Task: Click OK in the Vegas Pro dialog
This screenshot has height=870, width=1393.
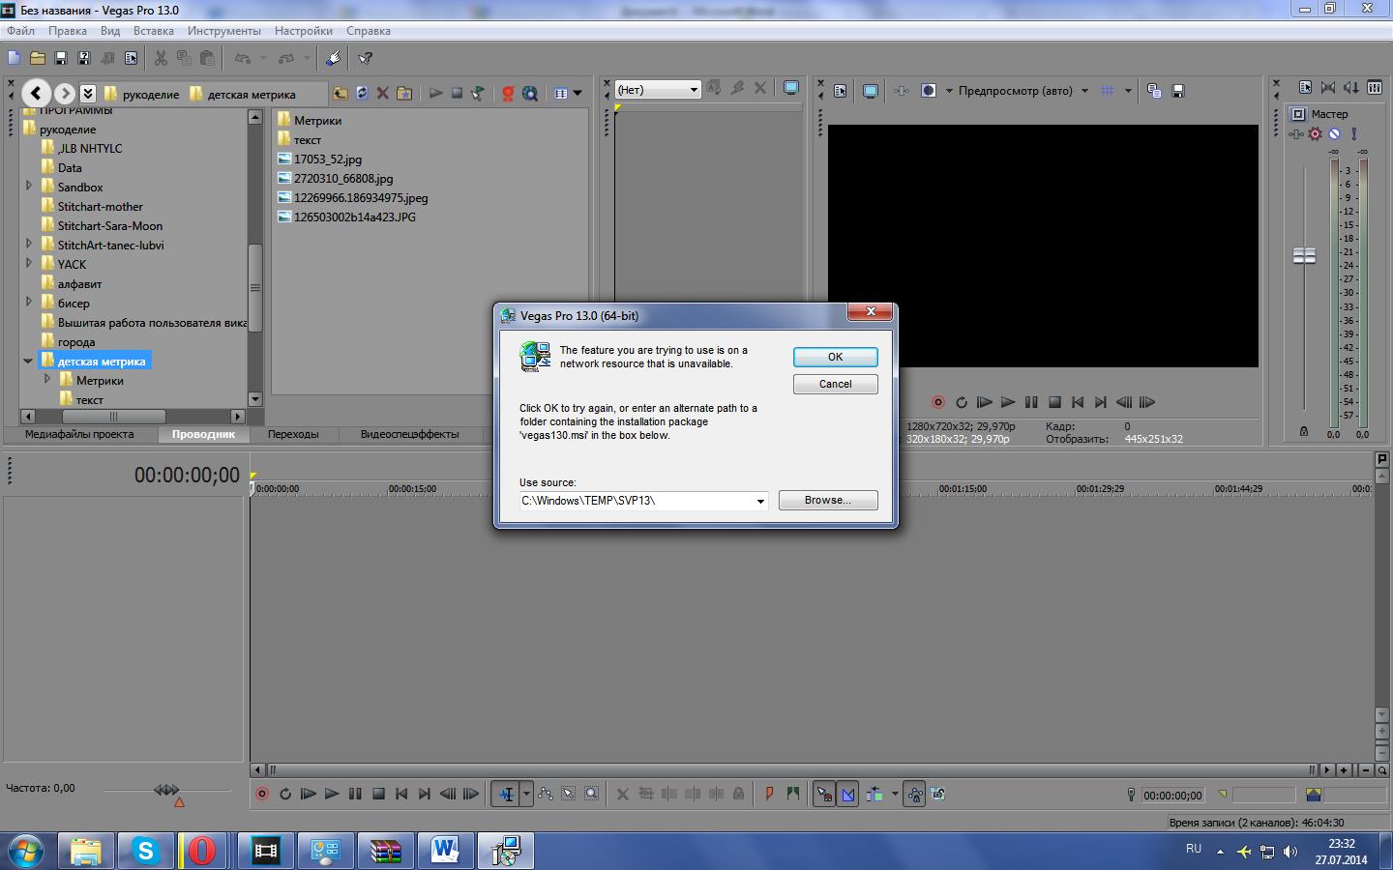Action: point(836,357)
